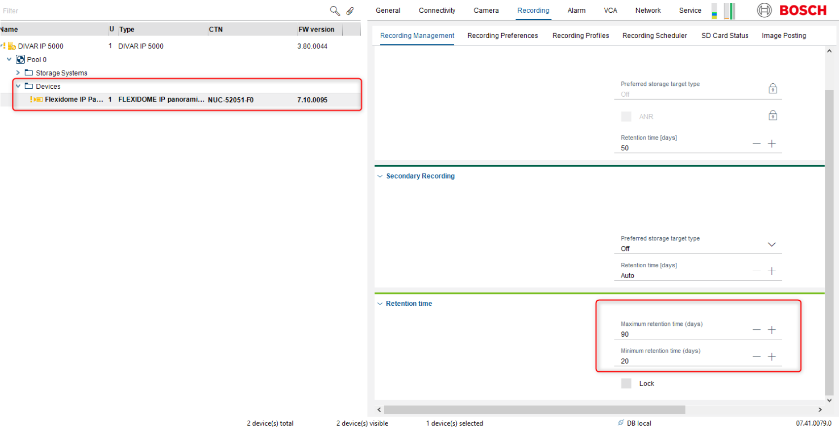The height and width of the screenshot is (433, 839).
Task: Click the Bosch logo emblem
Action: tap(764, 10)
